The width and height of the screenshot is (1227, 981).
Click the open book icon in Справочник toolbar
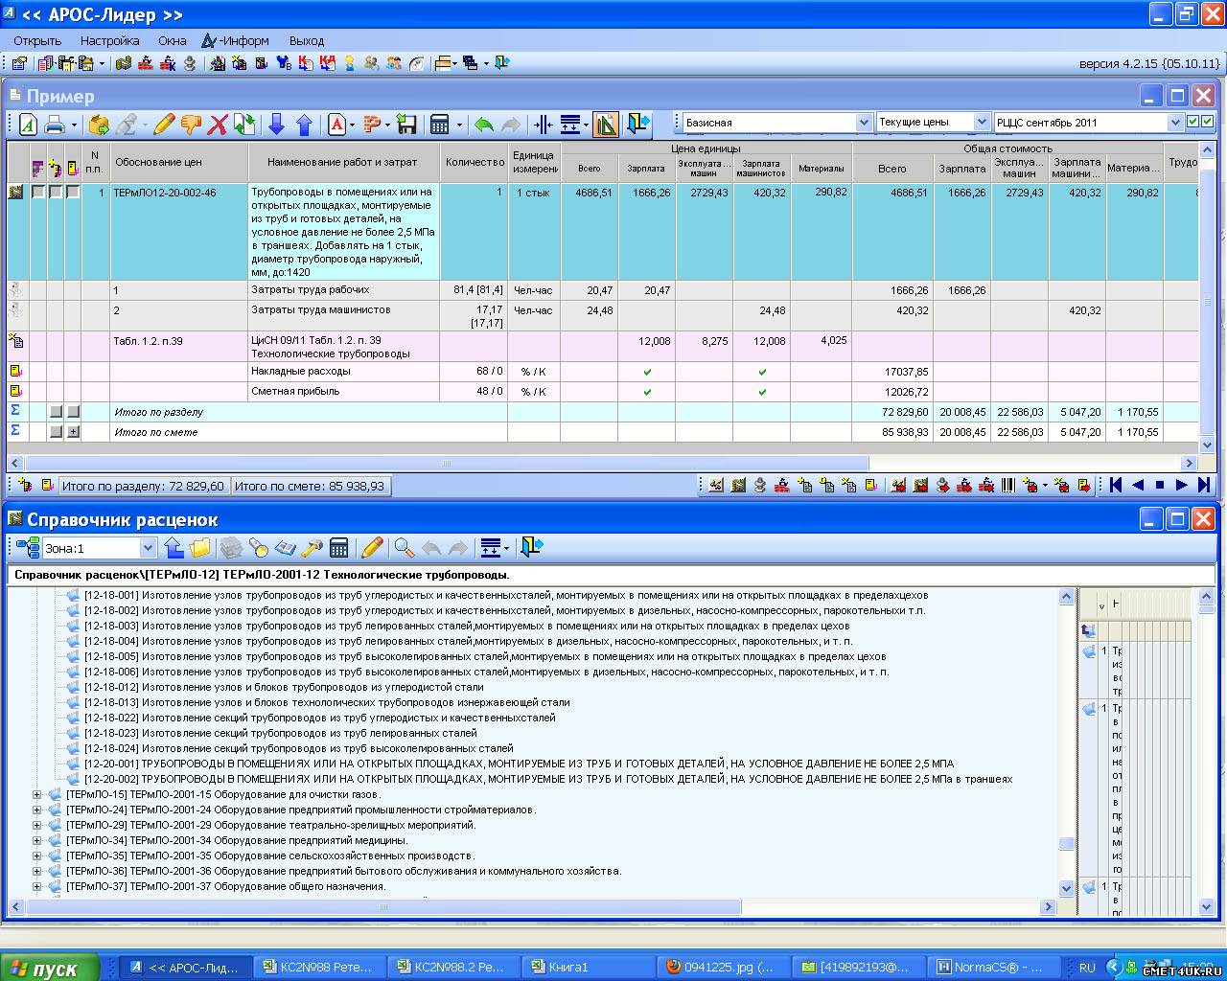click(x=286, y=548)
